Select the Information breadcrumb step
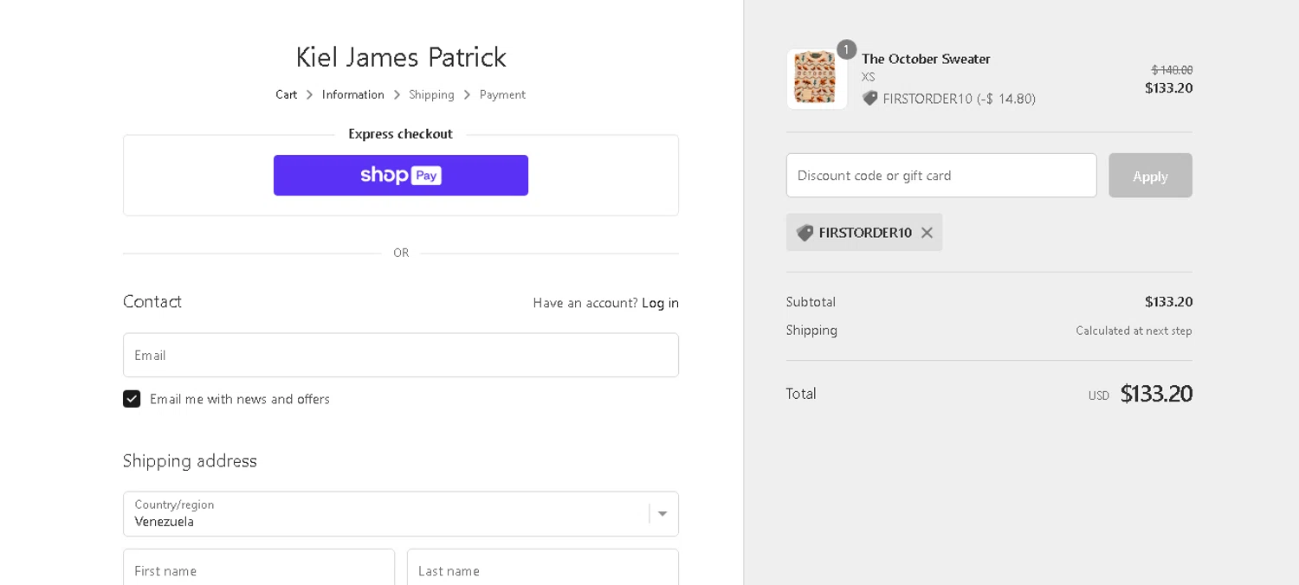The height and width of the screenshot is (585, 1299). [353, 94]
